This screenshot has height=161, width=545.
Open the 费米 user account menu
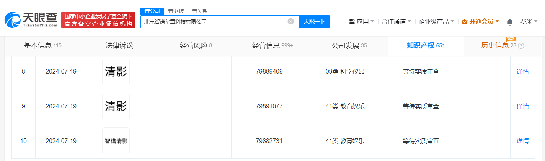pyautogui.click(x=529, y=22)
